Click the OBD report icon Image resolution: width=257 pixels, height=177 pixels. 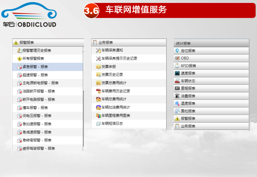177,58
